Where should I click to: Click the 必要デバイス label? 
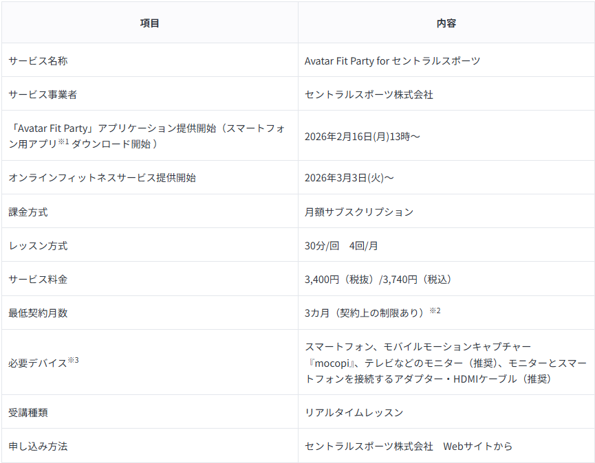(43, 362)
